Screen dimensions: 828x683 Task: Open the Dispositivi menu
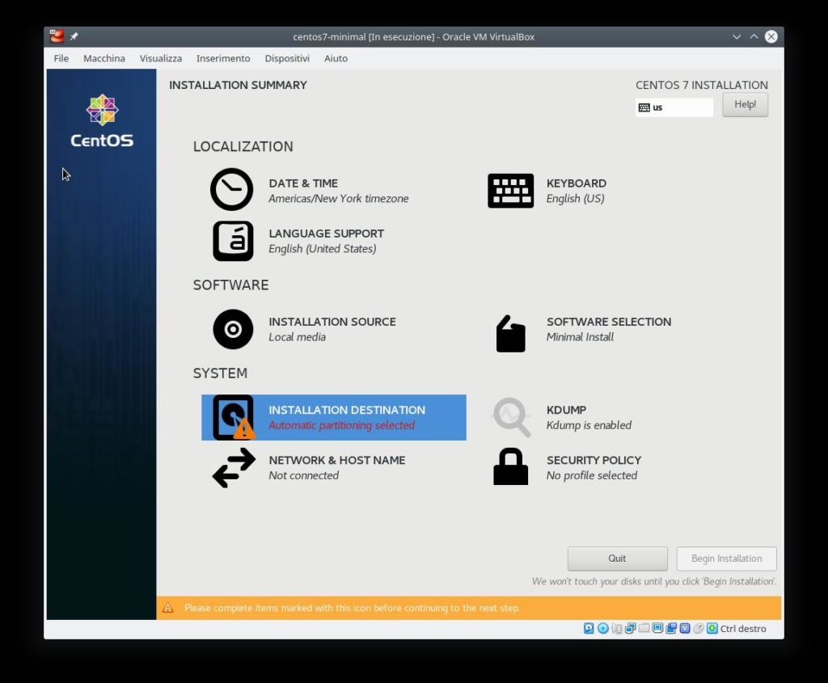tap(286, 58)
